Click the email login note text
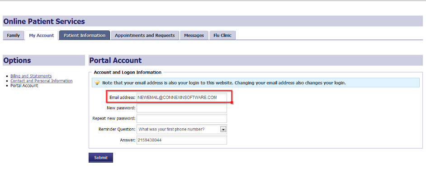The image size is (426, 192). (224, 83)
